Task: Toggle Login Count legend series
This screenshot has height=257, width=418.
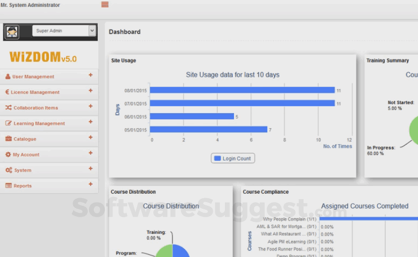Action: (233, 158)
